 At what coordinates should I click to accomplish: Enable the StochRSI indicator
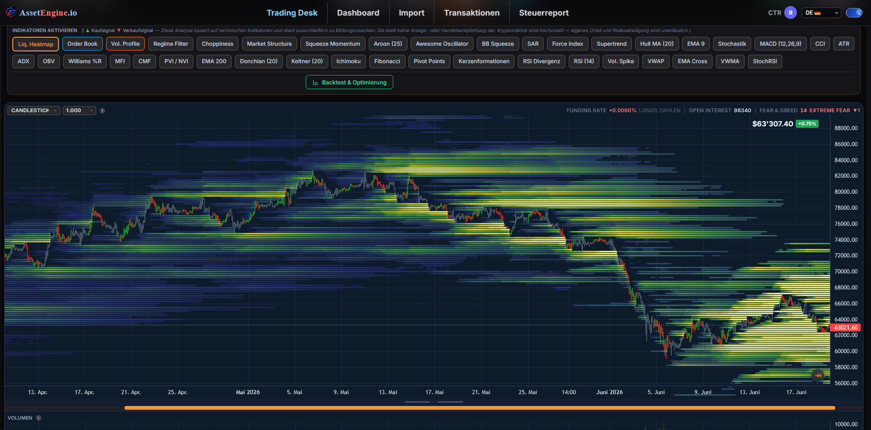coord(765,61)
